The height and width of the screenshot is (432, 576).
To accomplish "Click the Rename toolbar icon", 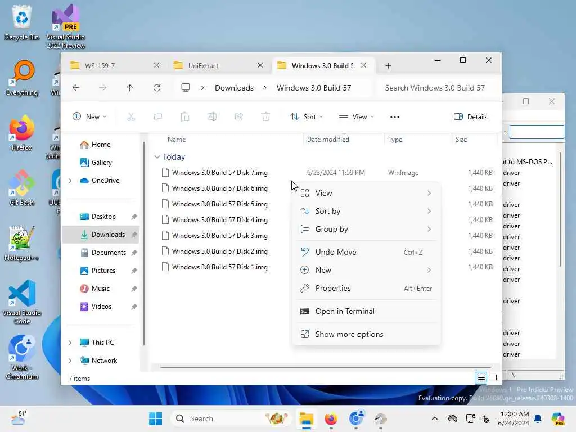I will (212, 117).
